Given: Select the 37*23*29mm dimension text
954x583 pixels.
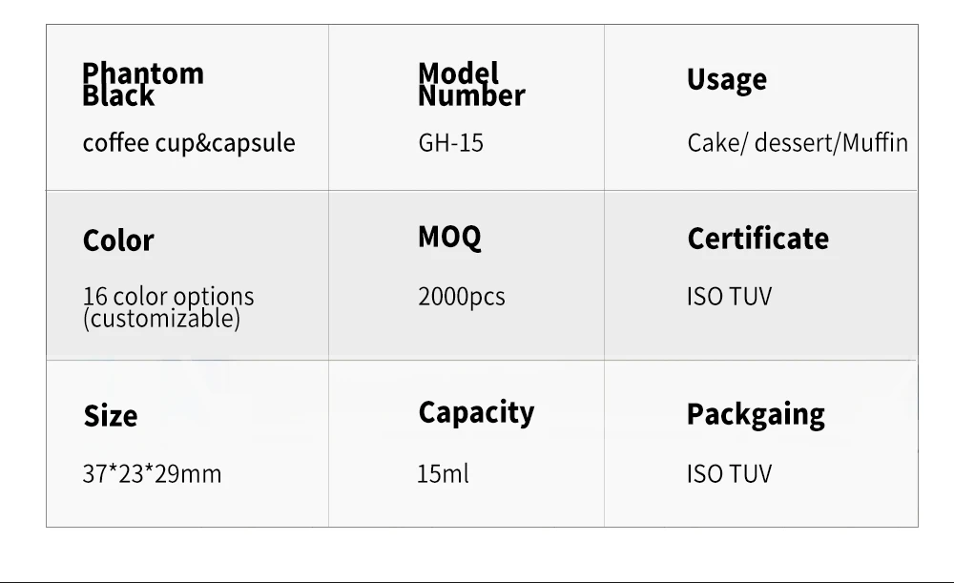Looking at the screenshot, I should click(152, 474).
